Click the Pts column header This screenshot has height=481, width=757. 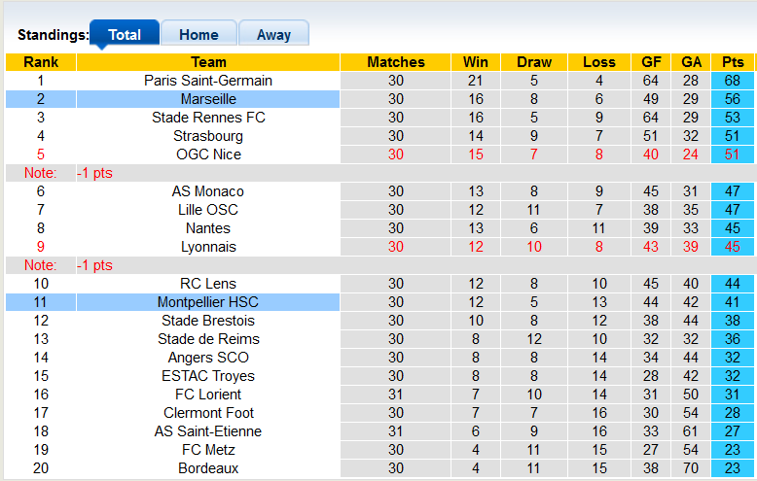733,62
